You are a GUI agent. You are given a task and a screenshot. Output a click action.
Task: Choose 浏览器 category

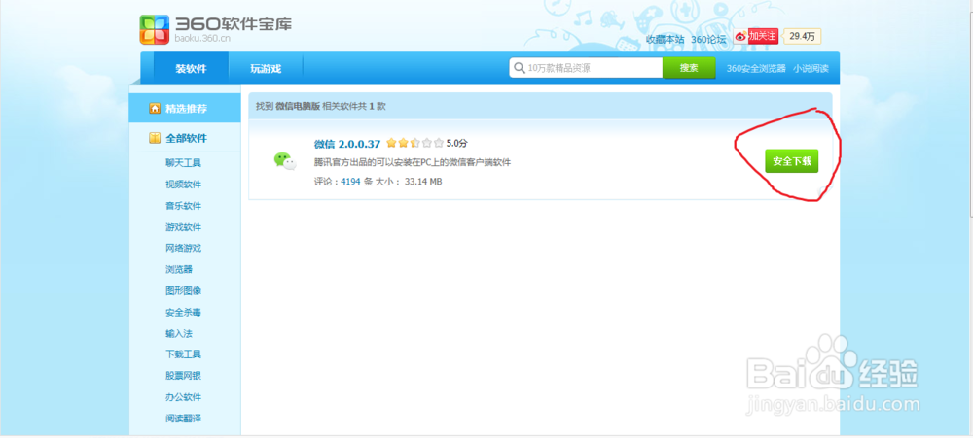(179, 269)
